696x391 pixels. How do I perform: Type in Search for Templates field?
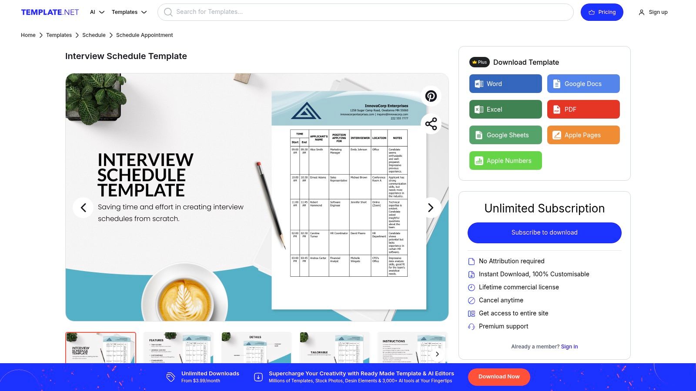(365, 12)
